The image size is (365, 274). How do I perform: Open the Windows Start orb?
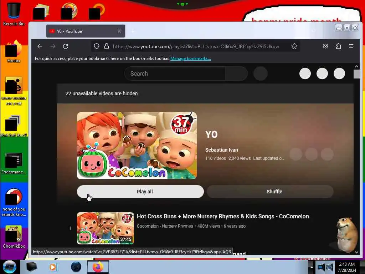(x=9, y=267)
